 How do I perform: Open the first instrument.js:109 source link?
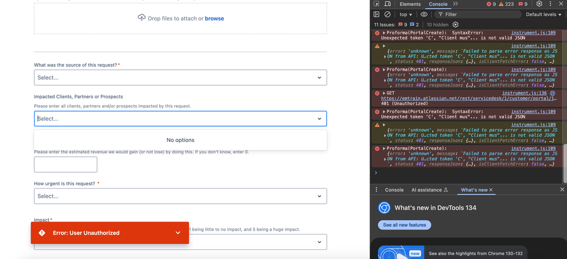click(533, 32)
